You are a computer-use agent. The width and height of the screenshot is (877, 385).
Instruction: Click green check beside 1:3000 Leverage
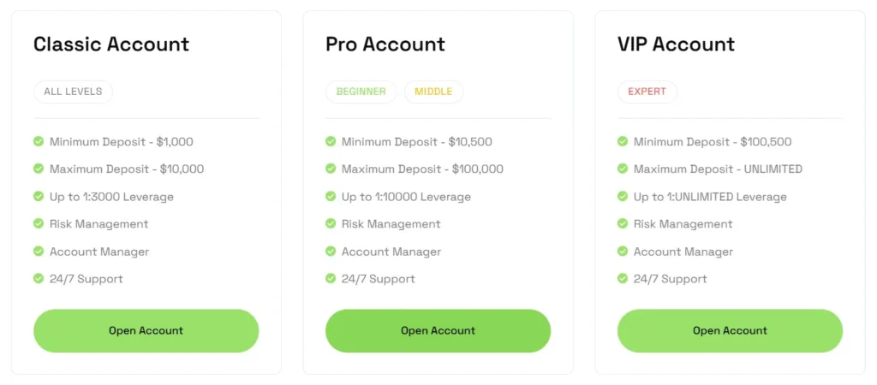(x=39, y=196)
